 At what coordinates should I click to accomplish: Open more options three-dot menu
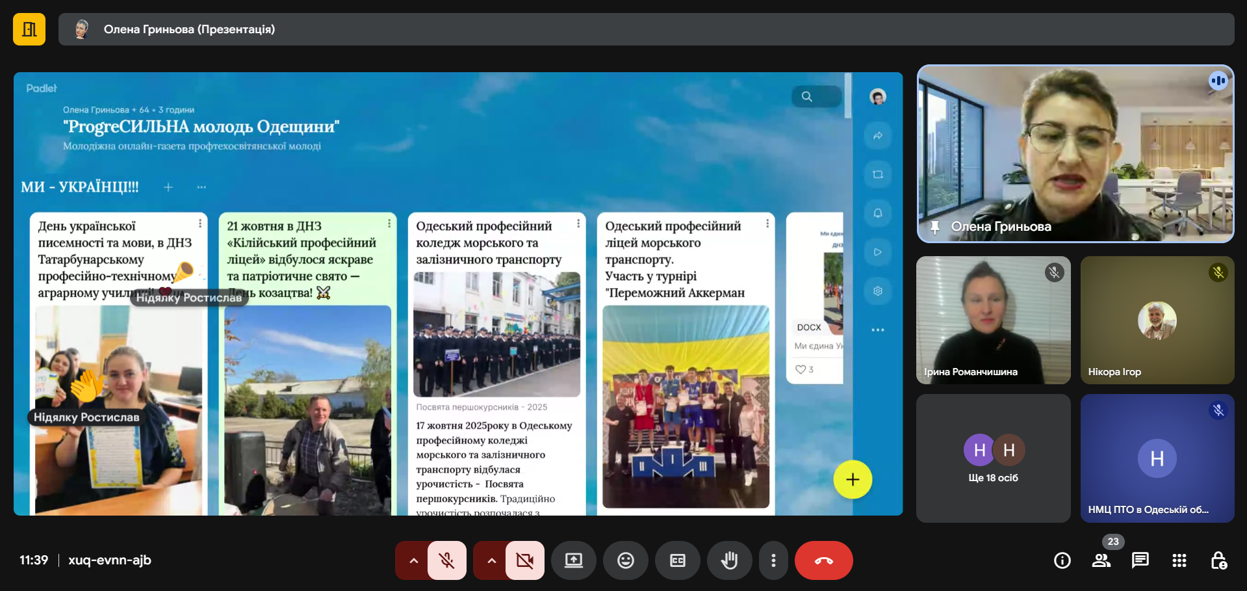(773, 560)
